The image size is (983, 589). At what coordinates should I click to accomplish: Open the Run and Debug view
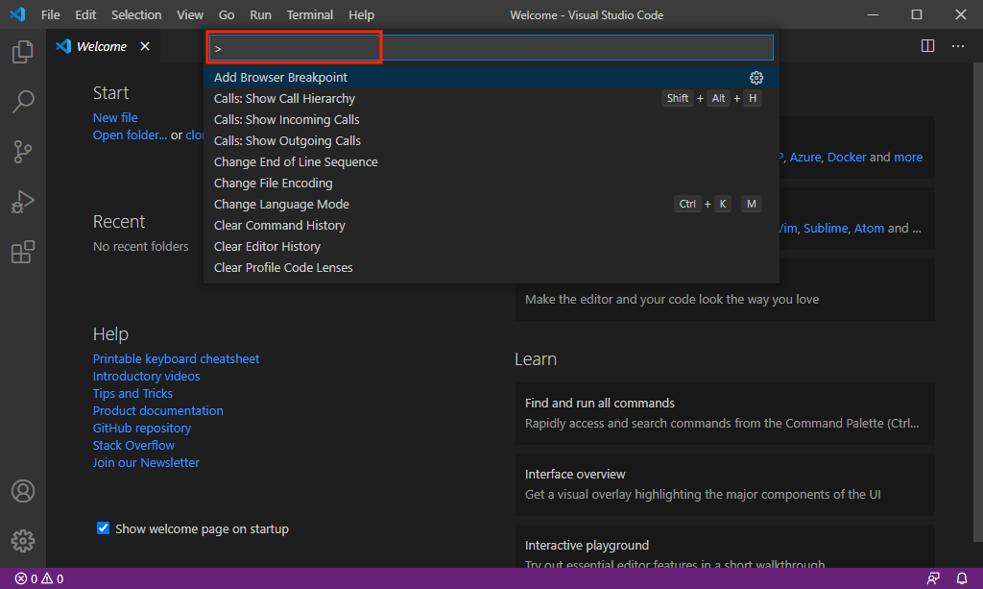[x=23, y=202]
